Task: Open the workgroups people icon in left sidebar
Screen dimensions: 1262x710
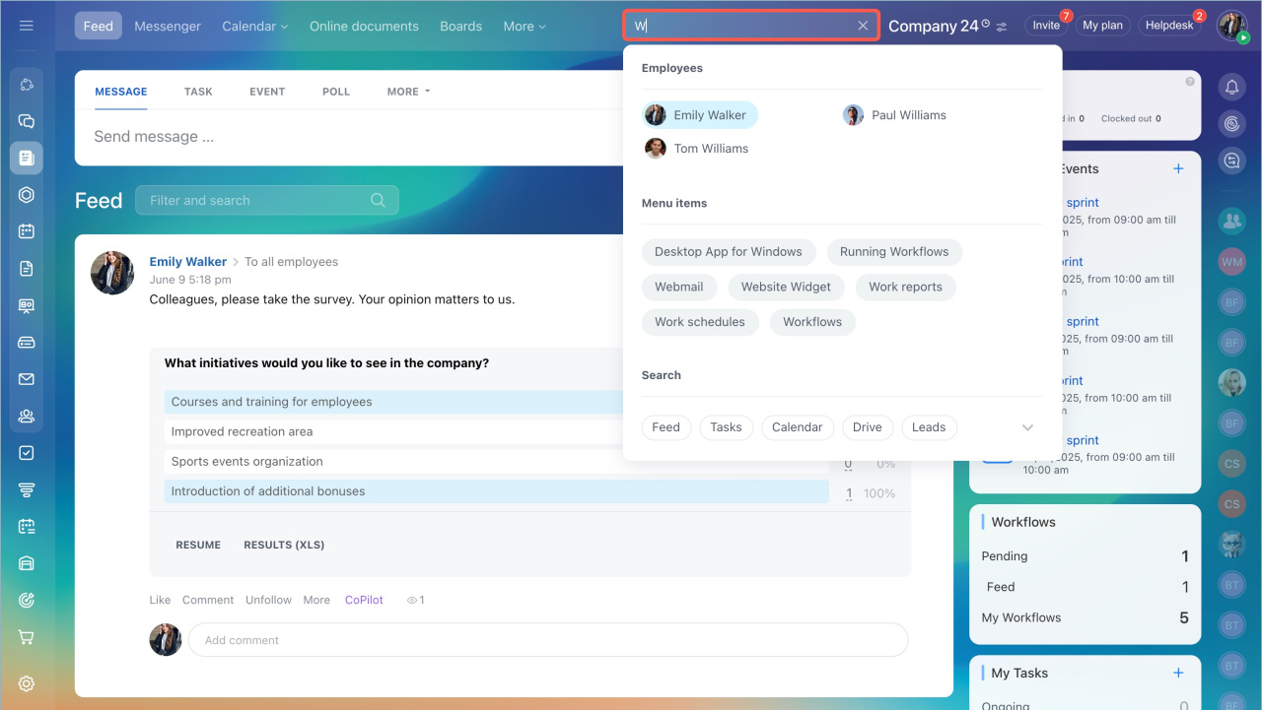Action: tap(27, 416)
